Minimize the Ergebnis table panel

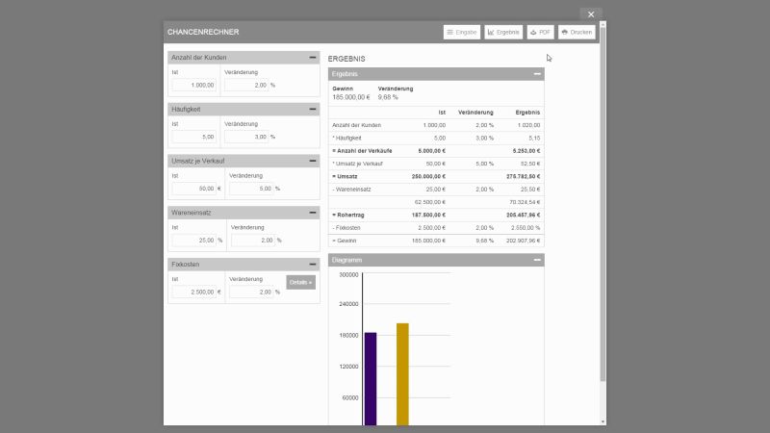[x=537, y=74]
